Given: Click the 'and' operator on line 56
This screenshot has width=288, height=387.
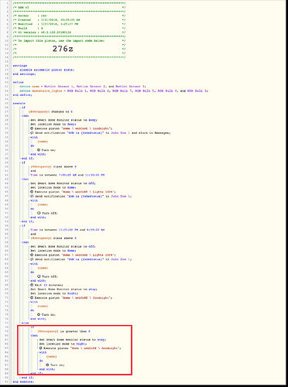Looking at the screenshot, I should 33,234.
